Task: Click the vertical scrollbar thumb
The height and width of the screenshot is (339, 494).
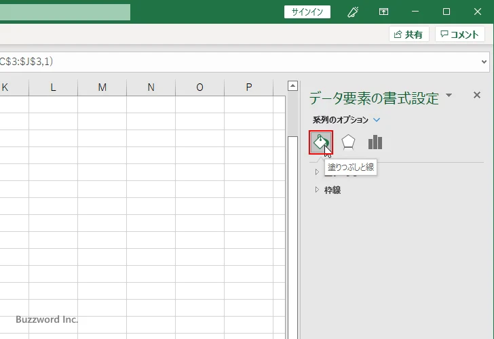Action: (292, 238)
